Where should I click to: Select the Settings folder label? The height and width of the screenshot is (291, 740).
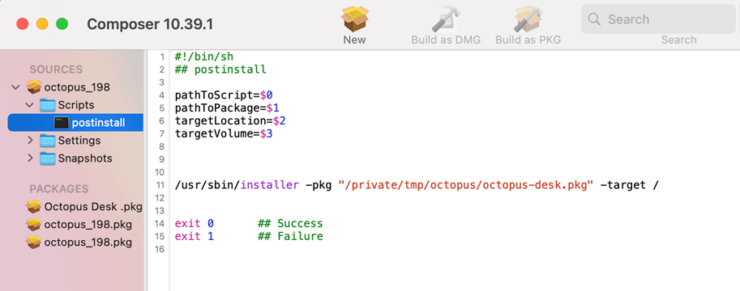[79, 141]
